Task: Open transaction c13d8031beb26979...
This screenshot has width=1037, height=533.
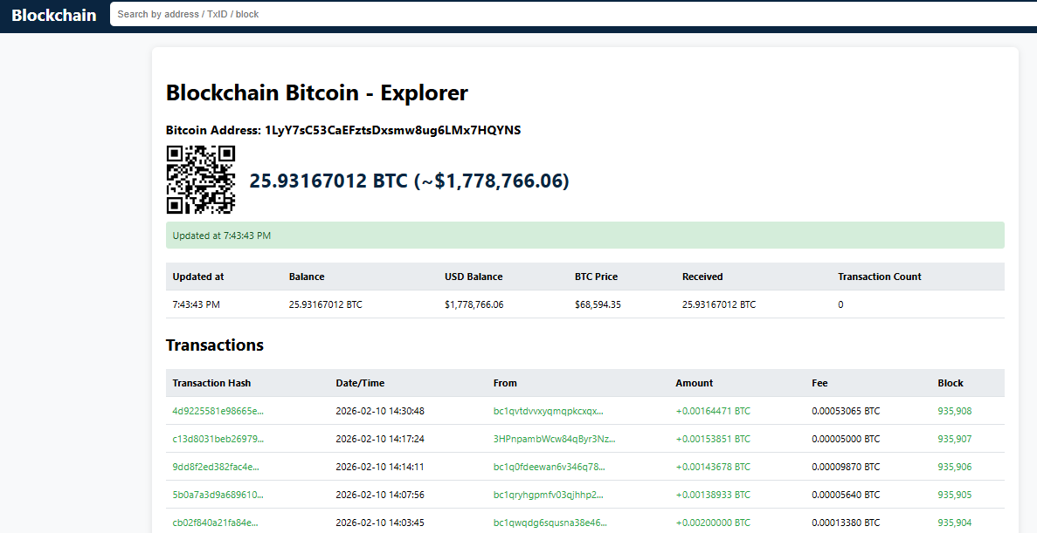Action: pos(218,439)
